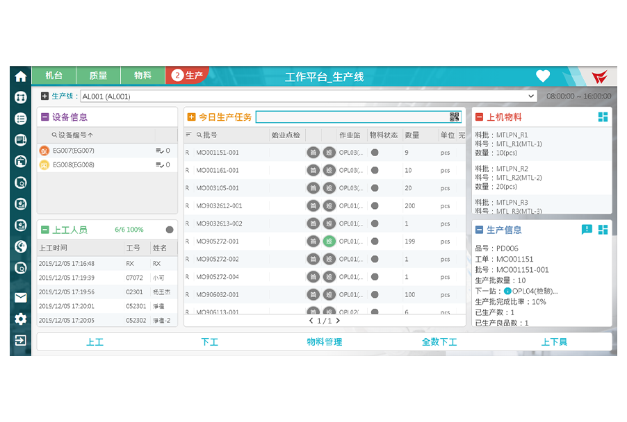The height and width of the screenshot is (422, 627).
Task: Click the checklist icon on EG008 row
Action: click(160, 165)
